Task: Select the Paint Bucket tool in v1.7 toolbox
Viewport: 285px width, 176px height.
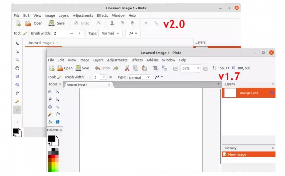Action: [x=50, y=122]
